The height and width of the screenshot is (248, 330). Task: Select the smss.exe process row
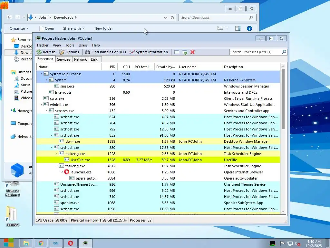(158, 86)
